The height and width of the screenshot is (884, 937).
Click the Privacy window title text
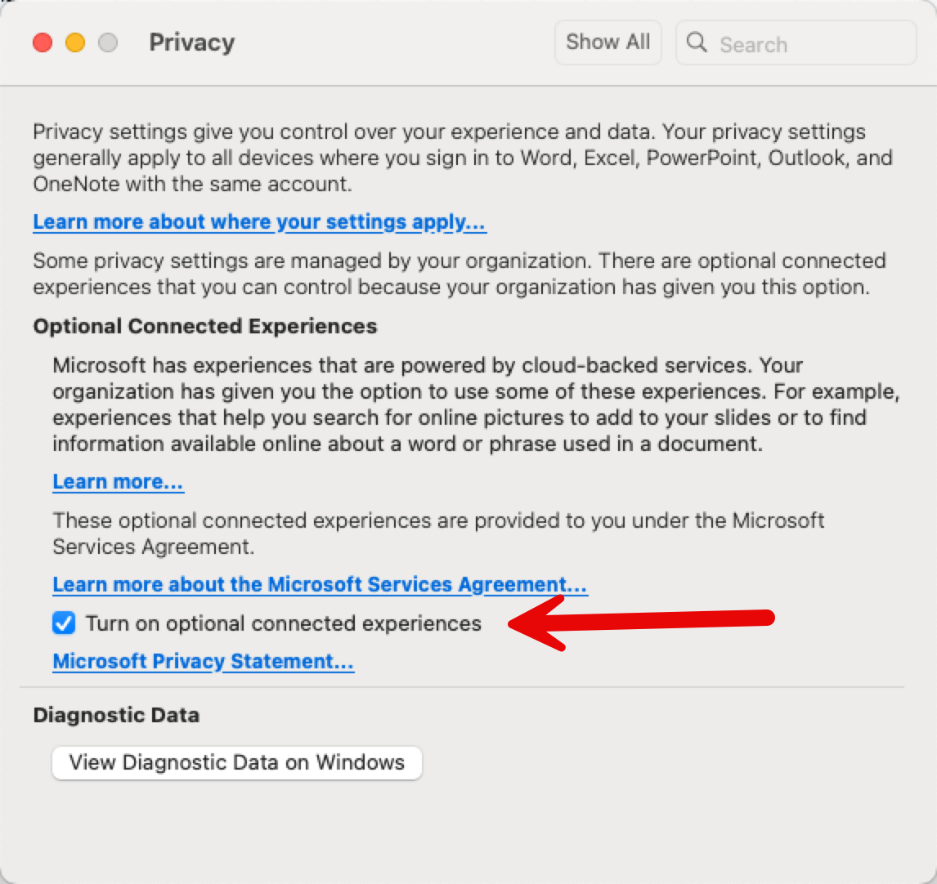[191, 42]
